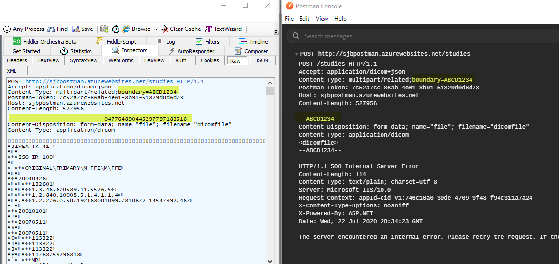Click the stopwatch timer icon in the toolbar
559x264 pixels.
(116, 29)
